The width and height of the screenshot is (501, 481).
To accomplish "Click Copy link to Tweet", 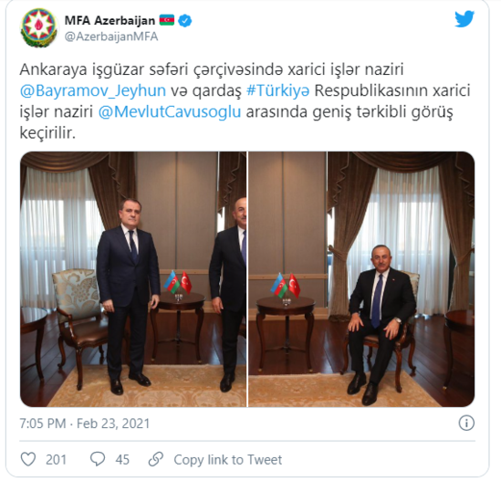I will pos(228,460).
